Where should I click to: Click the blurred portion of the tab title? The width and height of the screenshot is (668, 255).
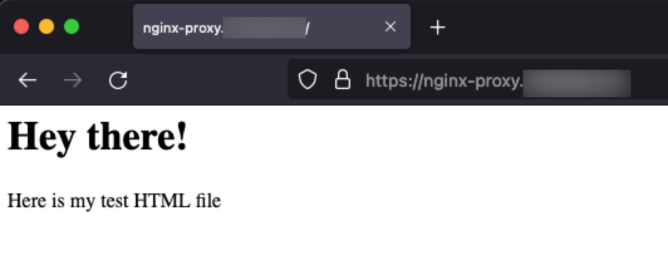(264, 28)
